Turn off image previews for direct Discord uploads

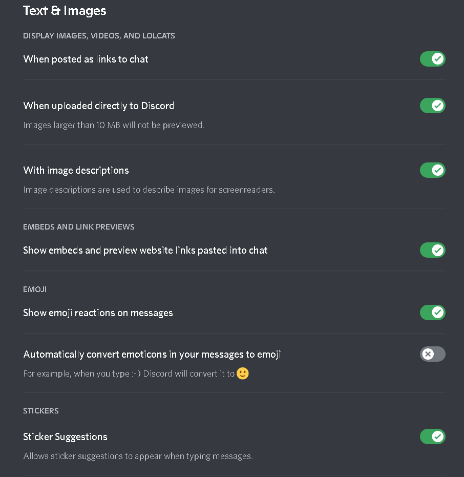click(433, 106)
